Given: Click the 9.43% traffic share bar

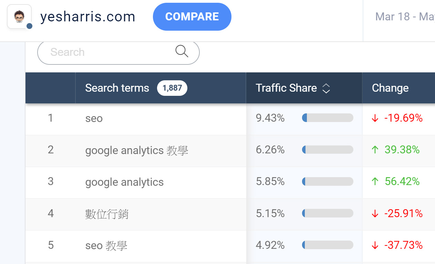Looking at the screenshot, I should [x=328, y=118].
